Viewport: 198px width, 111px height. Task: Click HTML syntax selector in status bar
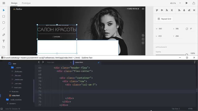(x=191, y=109)
